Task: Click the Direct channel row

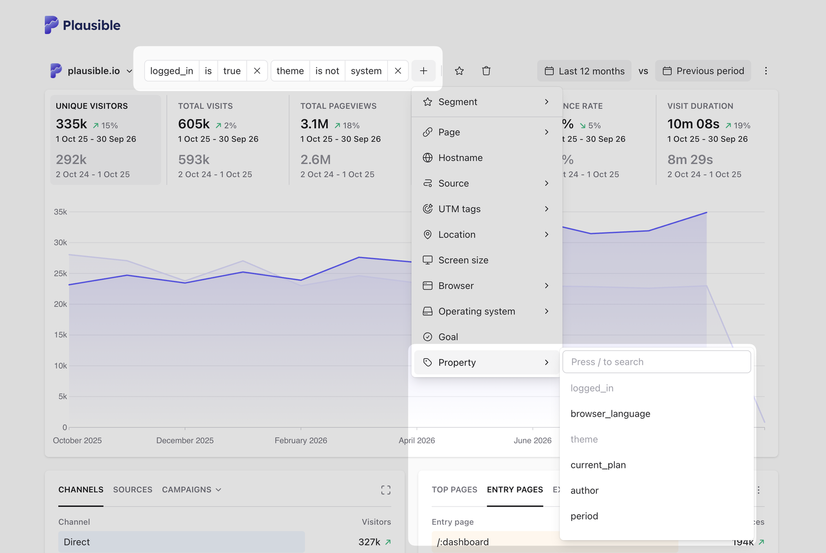Action: 225,542
